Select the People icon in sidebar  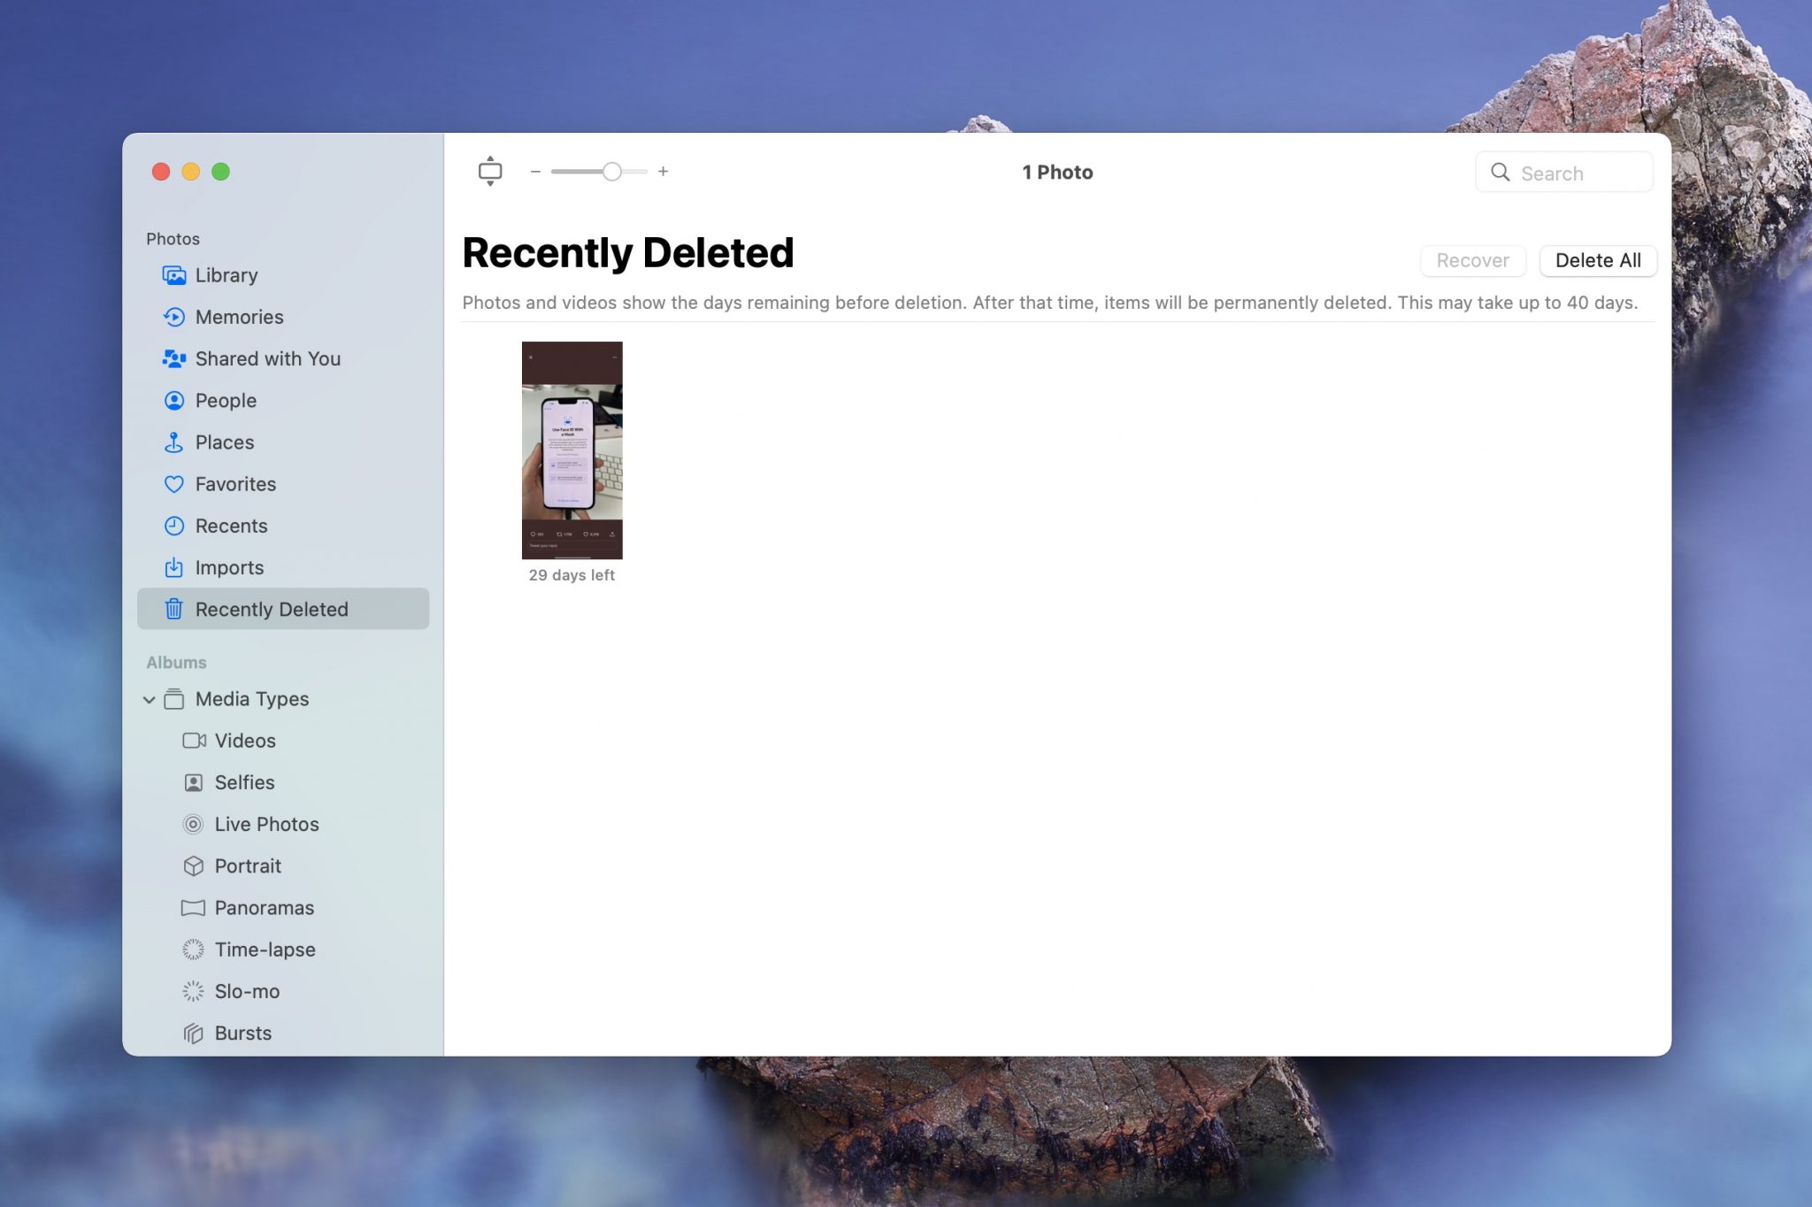point(174,401)
